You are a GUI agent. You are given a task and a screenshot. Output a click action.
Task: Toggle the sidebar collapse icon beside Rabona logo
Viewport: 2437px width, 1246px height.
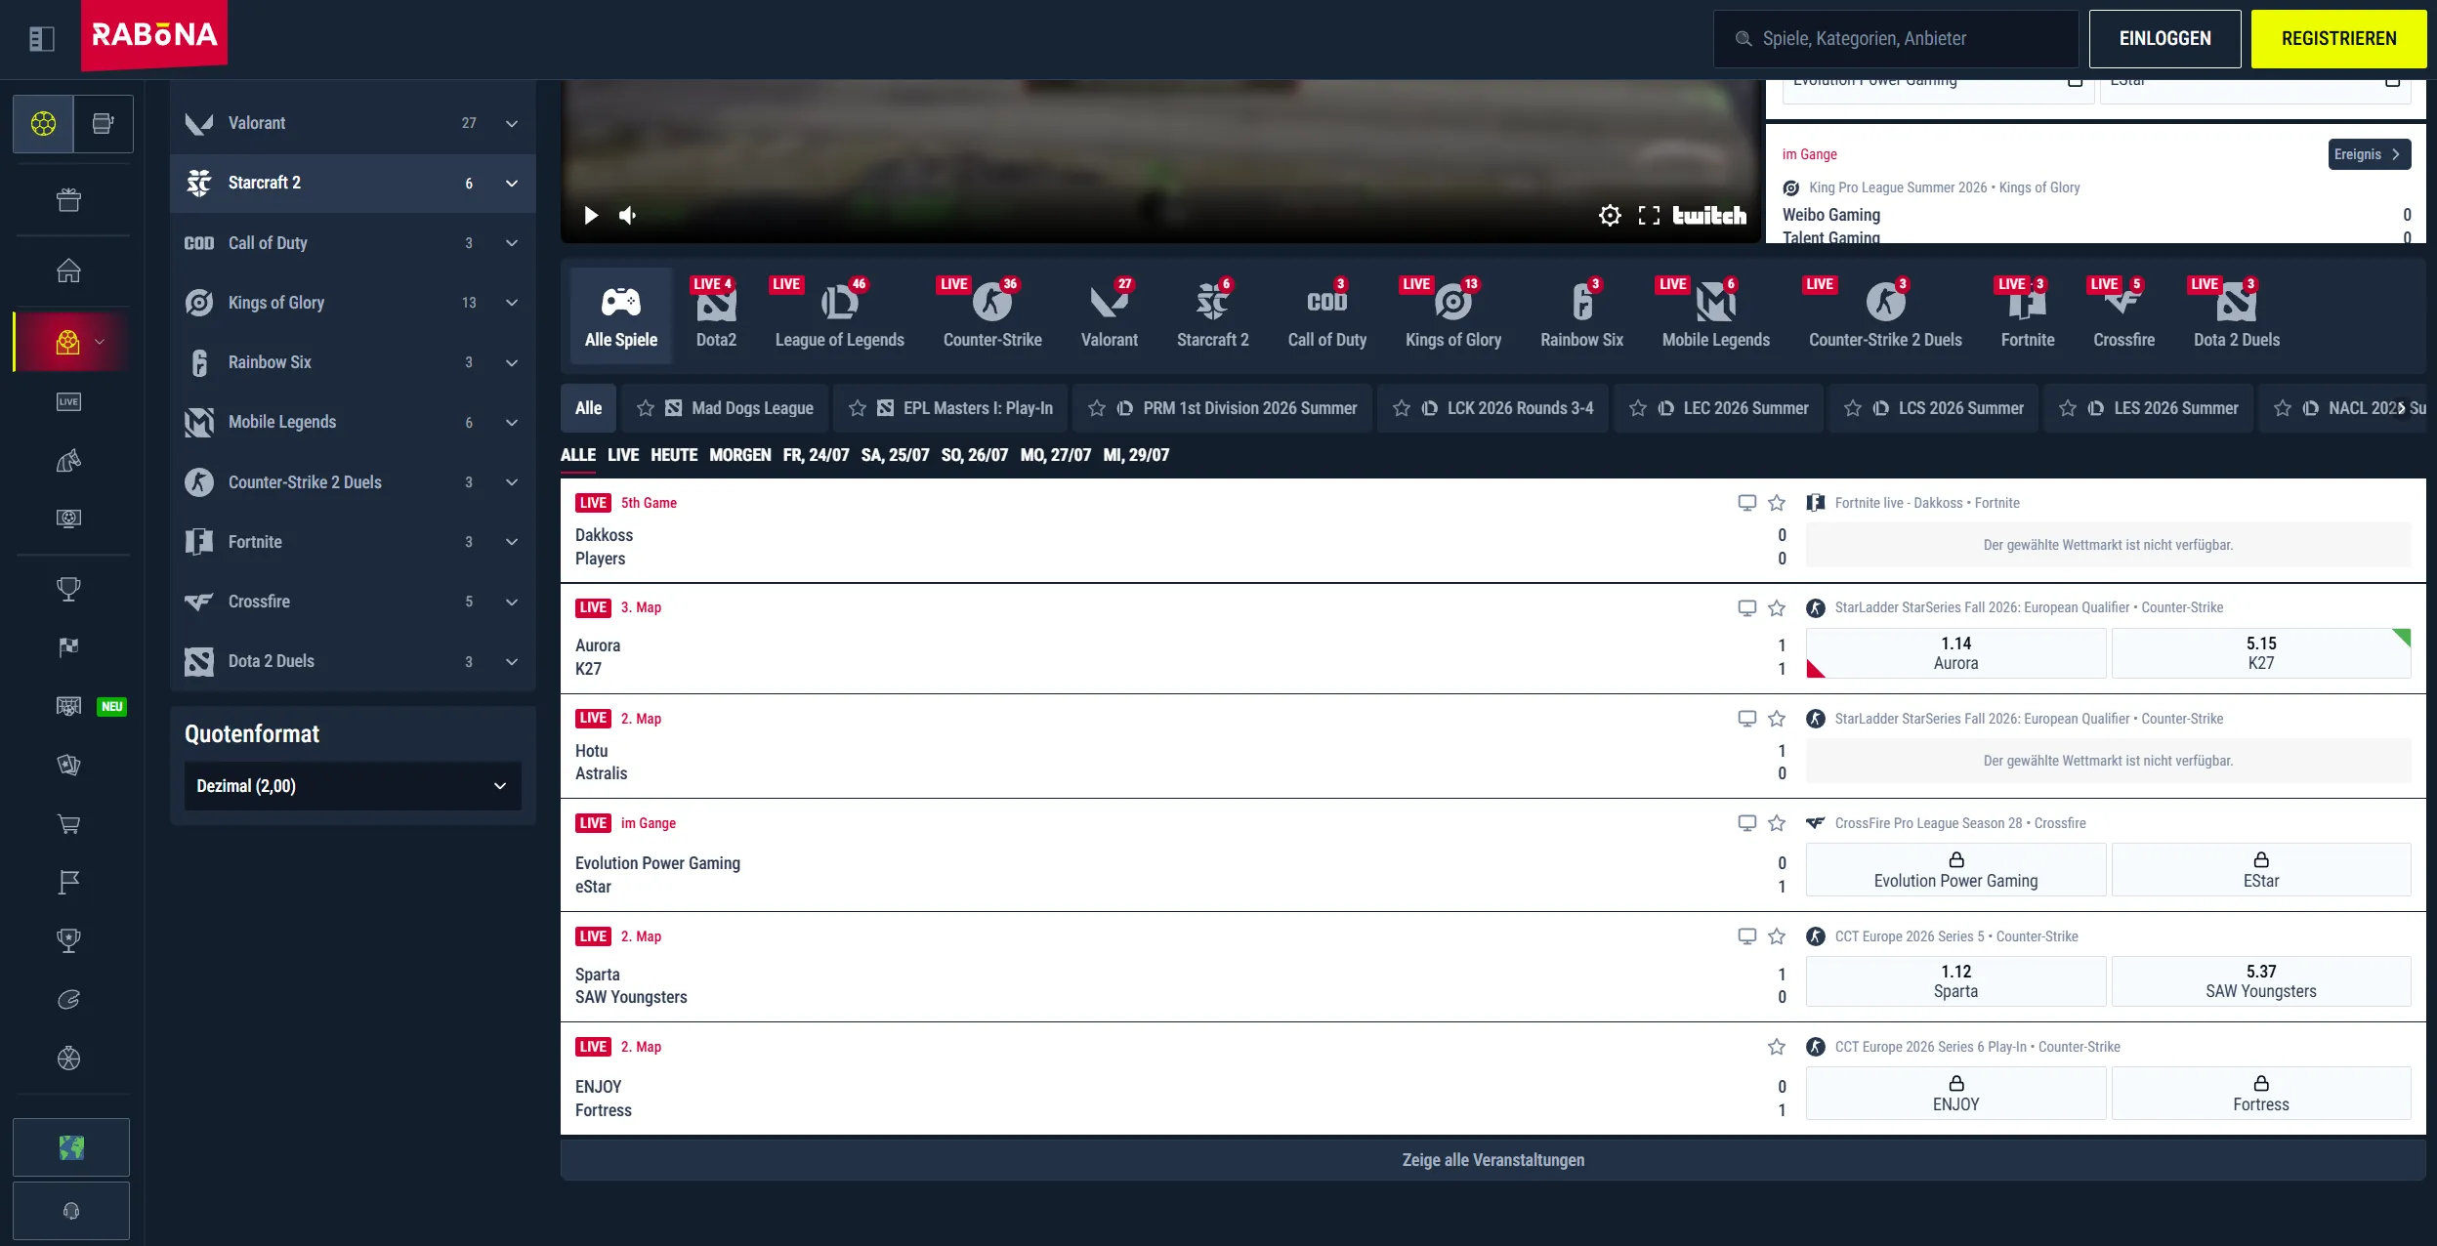pyautogui.click(x=42, y=39)
